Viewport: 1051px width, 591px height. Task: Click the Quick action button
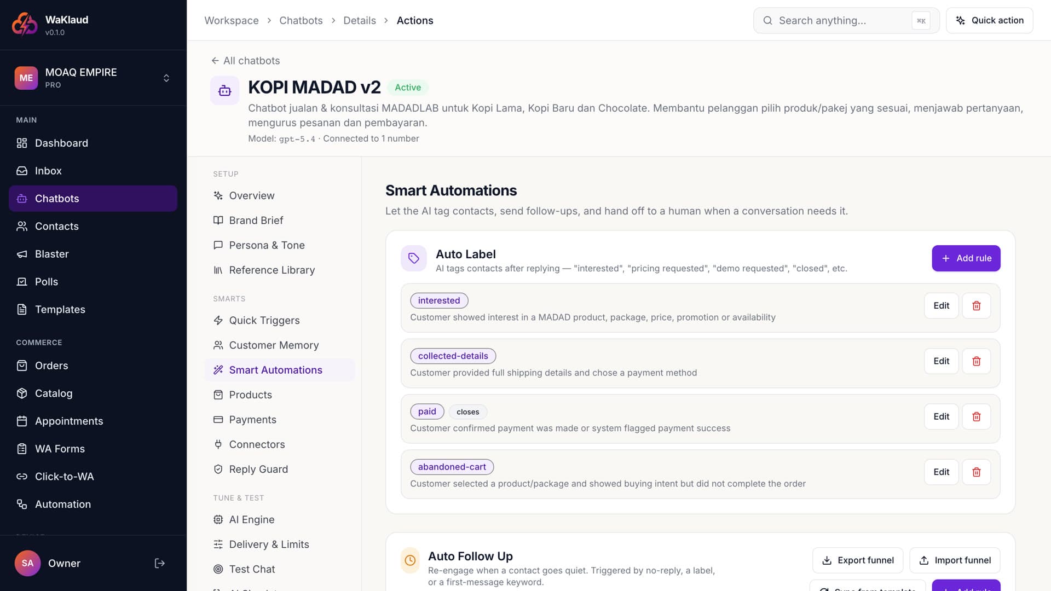coord(989,21)
